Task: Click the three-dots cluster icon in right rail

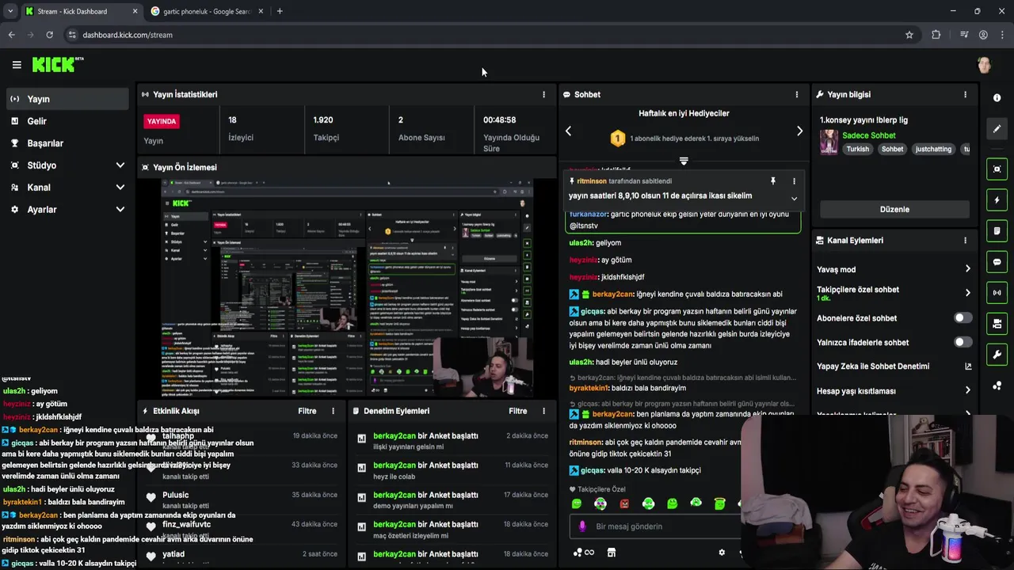Action: tap(997, 386)
